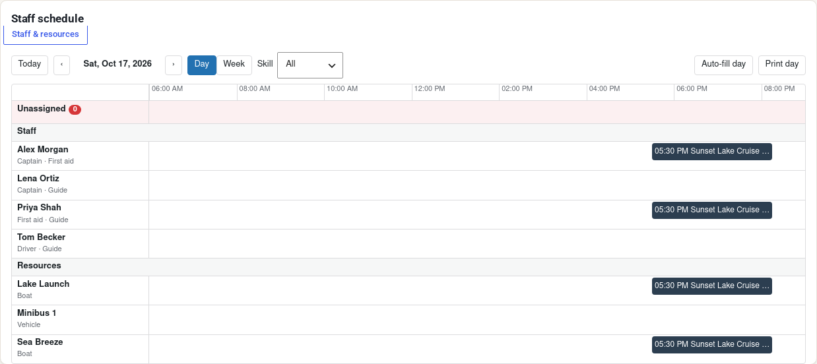Click Driver · Guide skills text
The height and width of the screenshot is (364, 817).
coord(40,249)
